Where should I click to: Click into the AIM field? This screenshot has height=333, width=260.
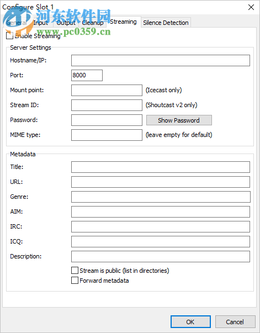pyautogui.click(x=161, y=212)
